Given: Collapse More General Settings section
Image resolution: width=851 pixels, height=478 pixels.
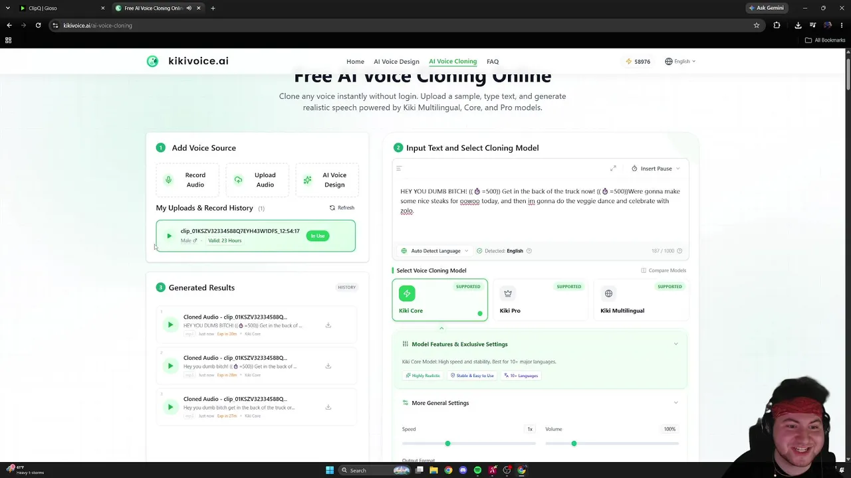Looking at the screenshot, I should [675, 403].
